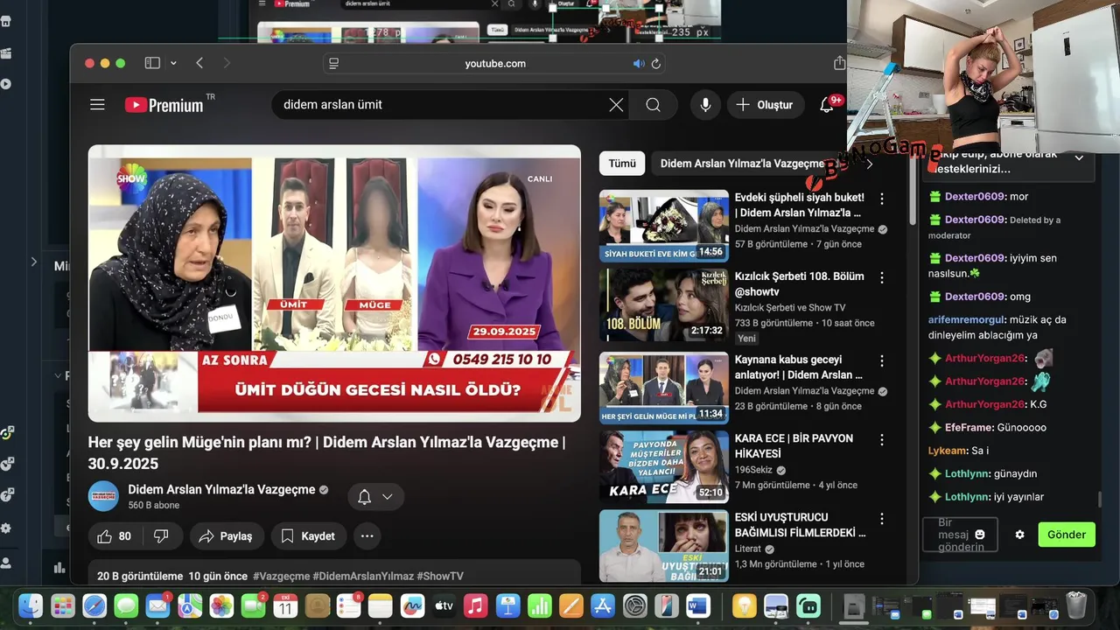Open chat settings gear icon
The height and width of the screenshot is (630, 1120).
[1019, 535]
